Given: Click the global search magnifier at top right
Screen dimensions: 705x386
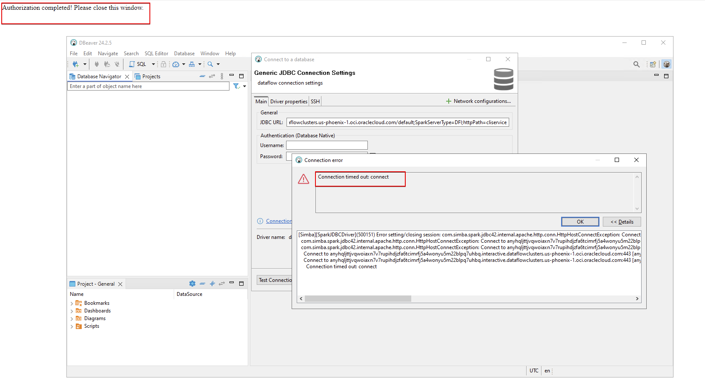Looking at the screenshot, I should (636, 64).
